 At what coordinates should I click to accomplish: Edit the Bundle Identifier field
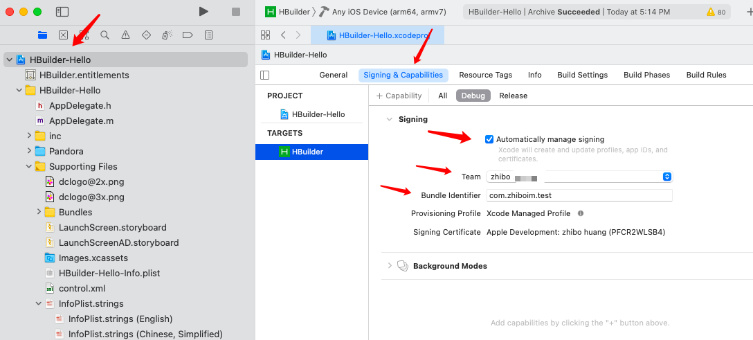(579, 195)
